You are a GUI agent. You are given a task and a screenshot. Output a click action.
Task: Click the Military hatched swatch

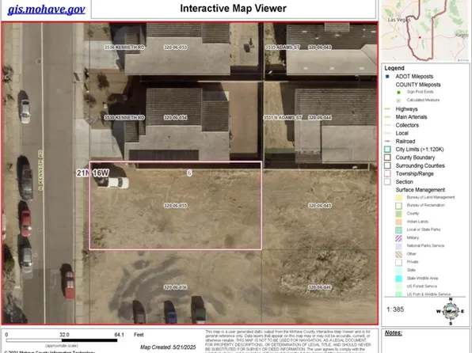tap(398, 238)
